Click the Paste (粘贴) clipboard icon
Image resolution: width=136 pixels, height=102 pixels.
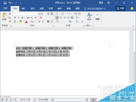5,15
